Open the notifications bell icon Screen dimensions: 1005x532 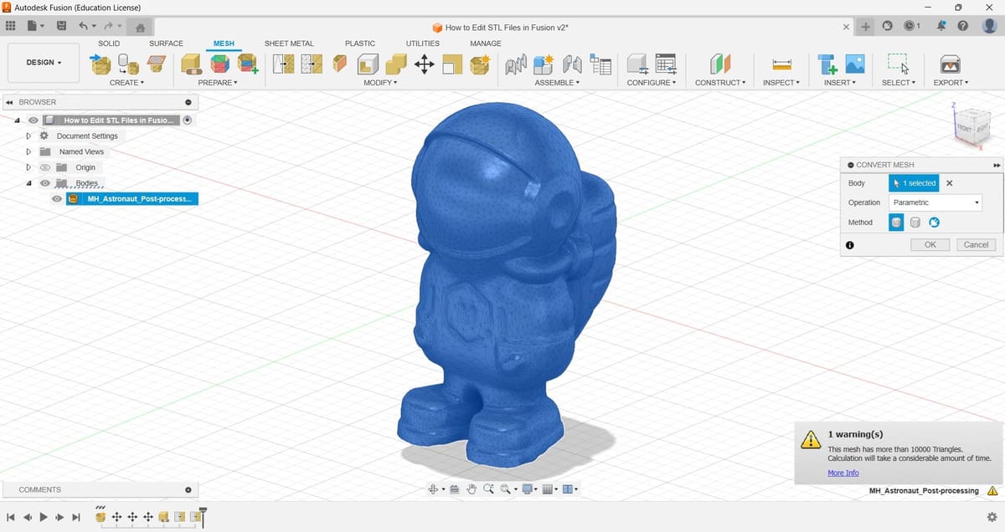[941, 26]
